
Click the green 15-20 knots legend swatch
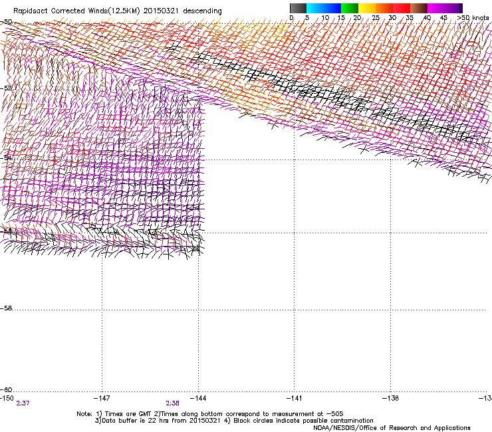(350, 8)
